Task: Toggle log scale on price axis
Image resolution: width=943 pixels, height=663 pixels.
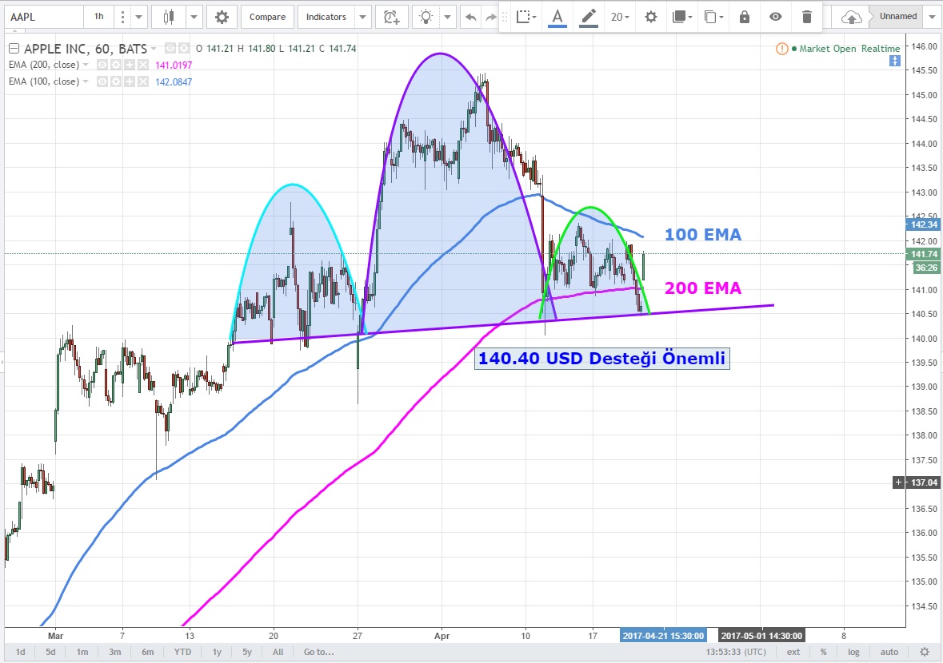Action: tap(854, 652)
